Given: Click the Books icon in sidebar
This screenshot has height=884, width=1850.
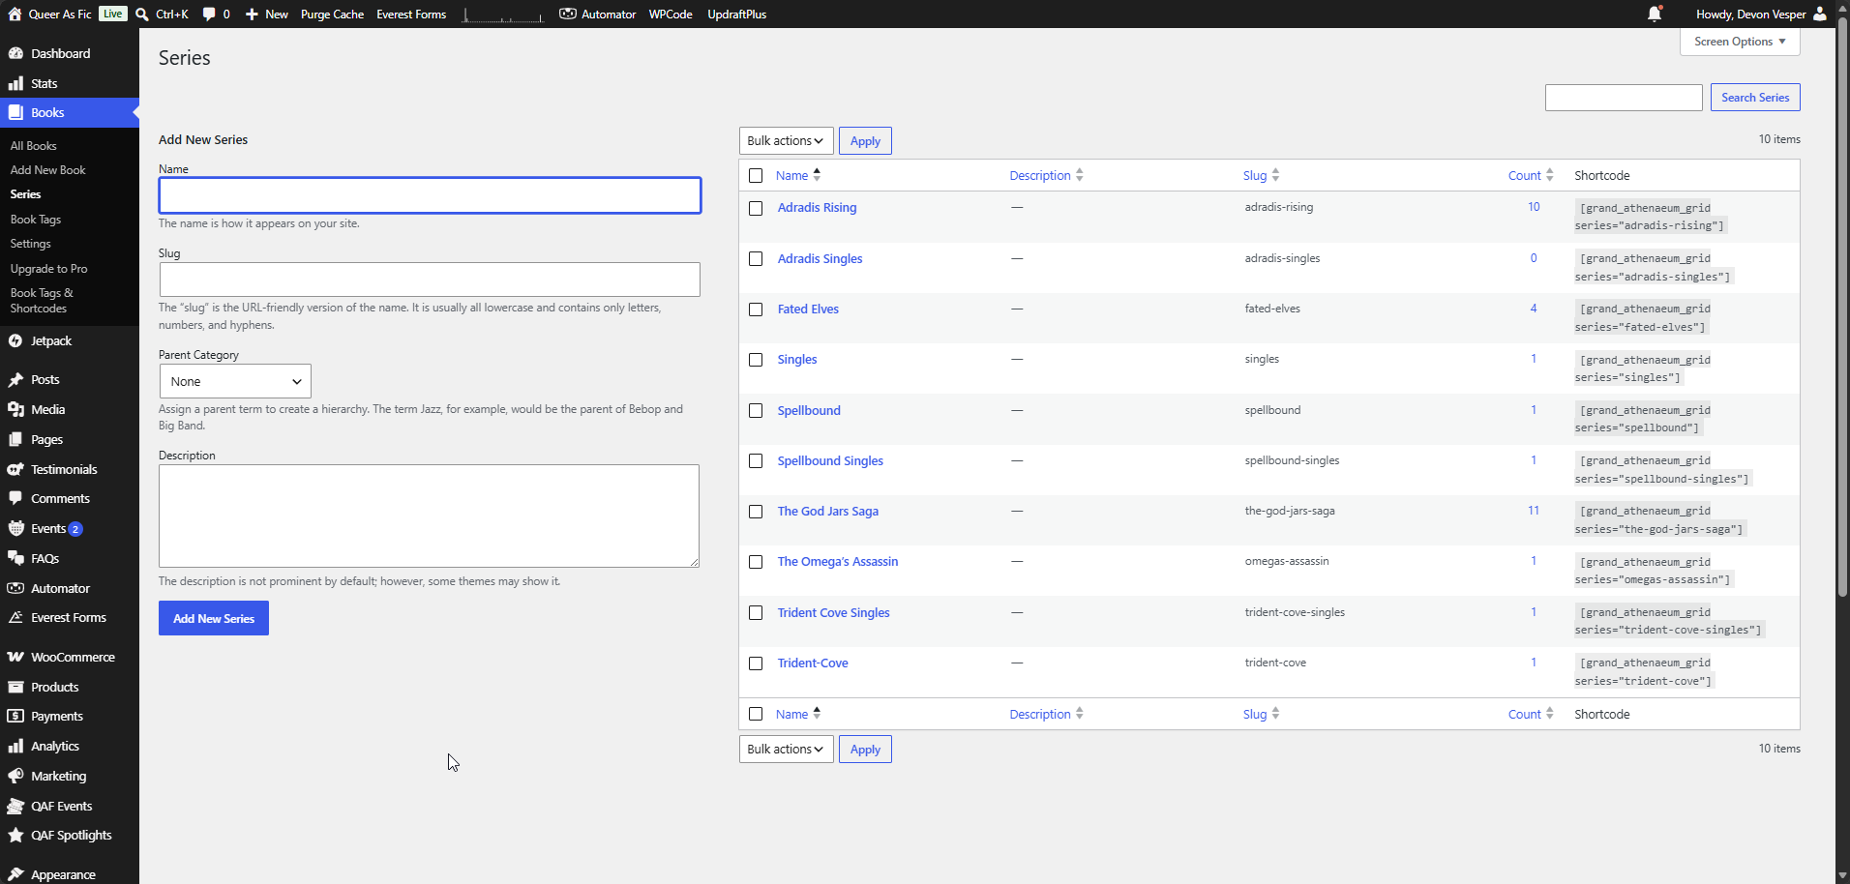Looking at the screenshot, I should pyautogui.click(x=15, y=112).
